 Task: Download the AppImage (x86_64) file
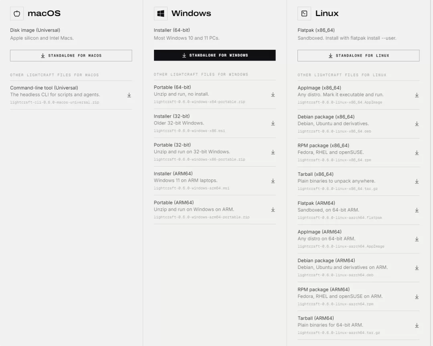[417, 95]
